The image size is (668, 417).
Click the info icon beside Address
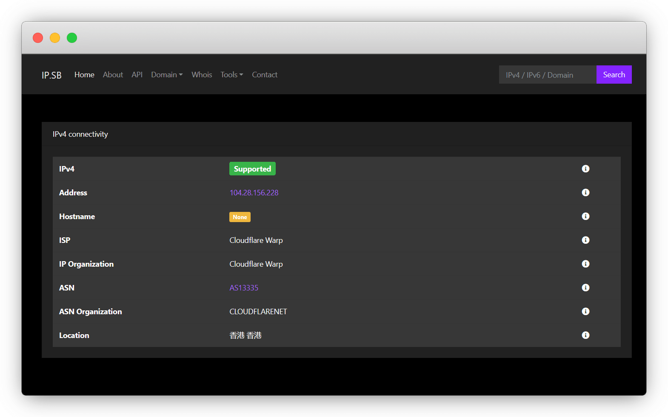point(585,192)
